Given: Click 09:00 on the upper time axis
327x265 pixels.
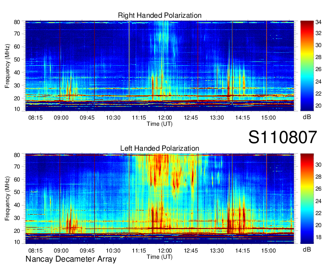Looking at the screenshot, I should (x=61, y=118).
